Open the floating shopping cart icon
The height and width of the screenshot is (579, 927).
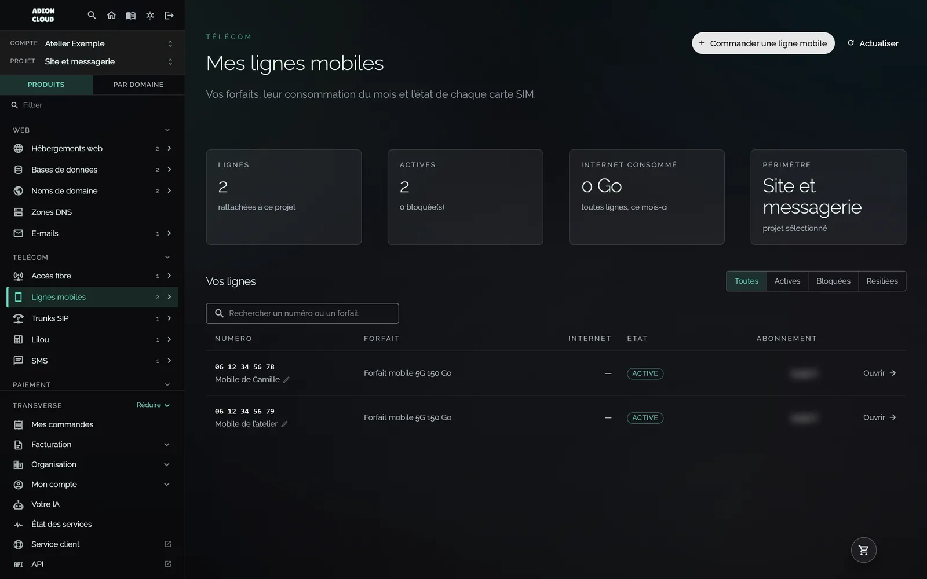point(863,550)
